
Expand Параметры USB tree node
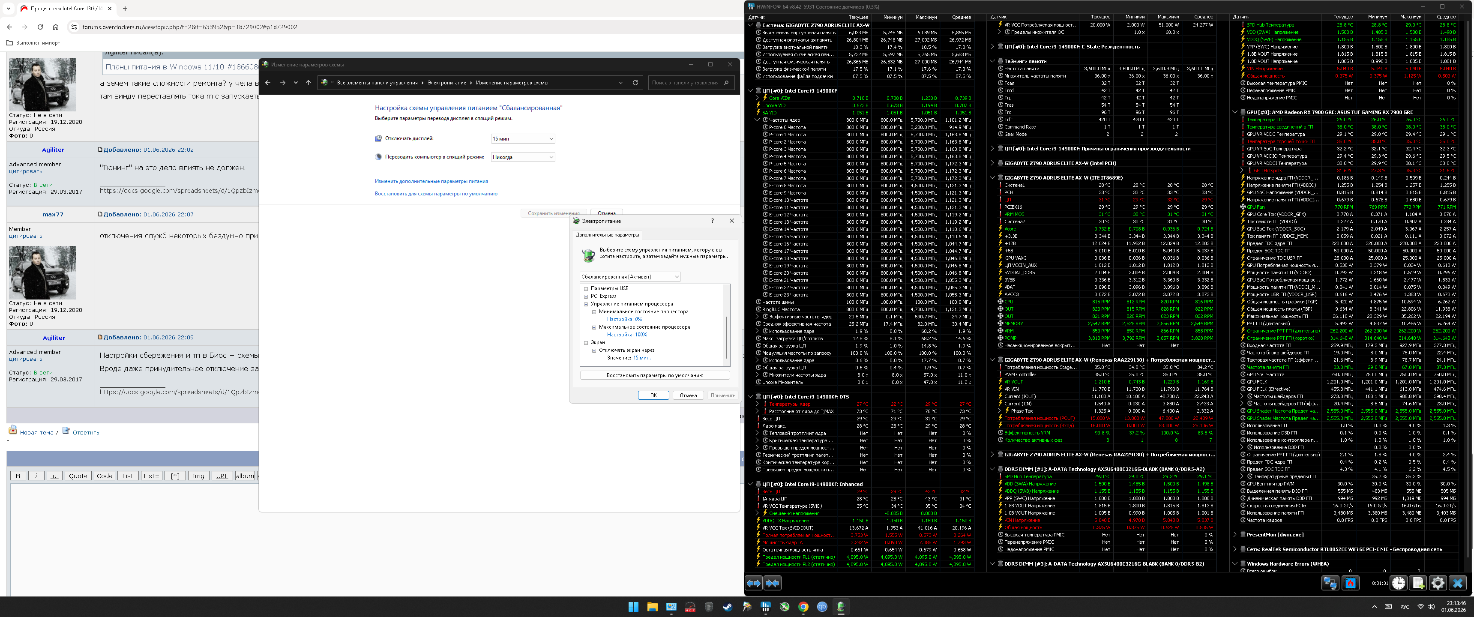click(586, 288)
